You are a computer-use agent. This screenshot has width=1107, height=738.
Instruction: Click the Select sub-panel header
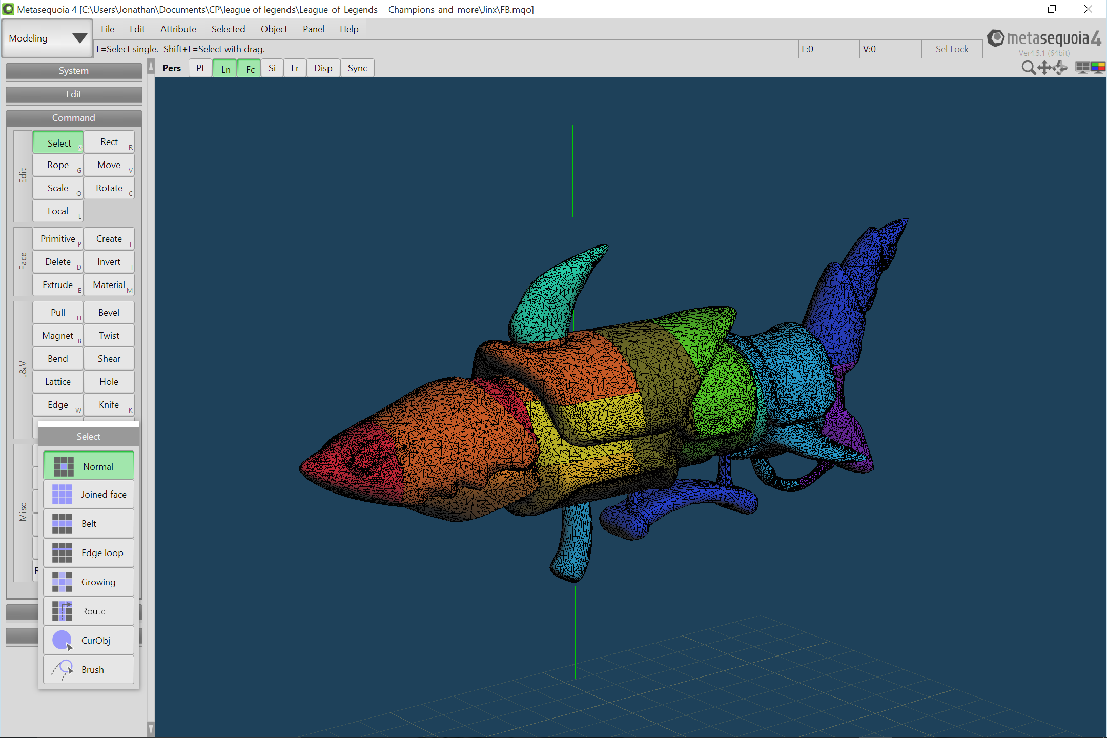89,437
